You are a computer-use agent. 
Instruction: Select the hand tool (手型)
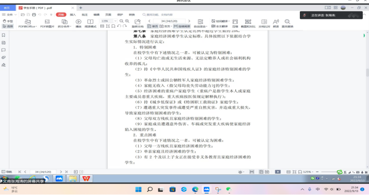pos(8,21)
